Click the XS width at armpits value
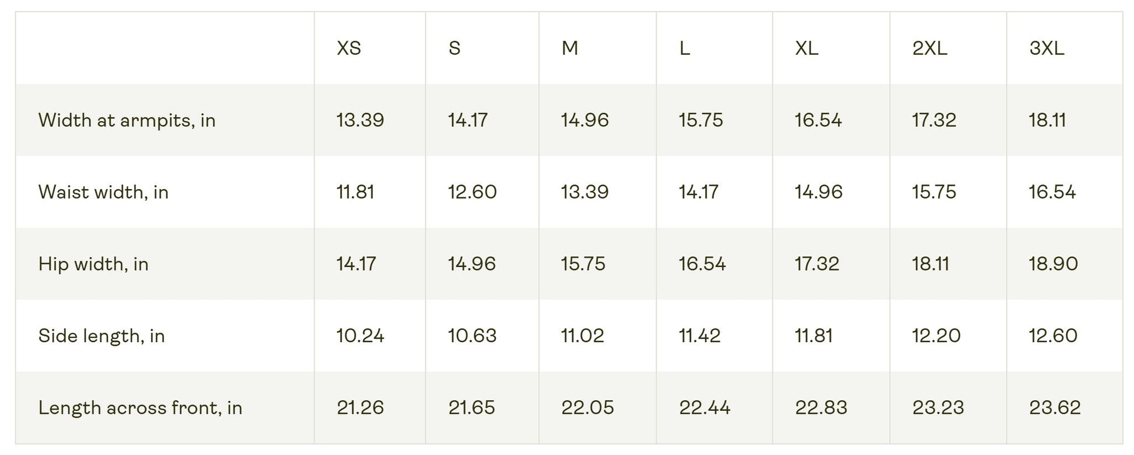This screenshot has height=455, width=1134. point(360,120)
